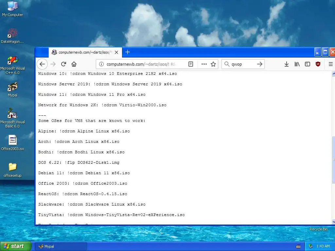Image resolution: width=335 pixels, height=251 pixels.
Task: Click the 1:43 AM clock
Action: click(323, 246)
